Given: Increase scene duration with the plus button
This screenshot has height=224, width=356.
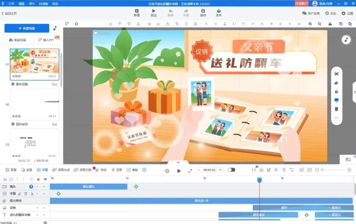Looking at the screenshot, I should 220,170.
